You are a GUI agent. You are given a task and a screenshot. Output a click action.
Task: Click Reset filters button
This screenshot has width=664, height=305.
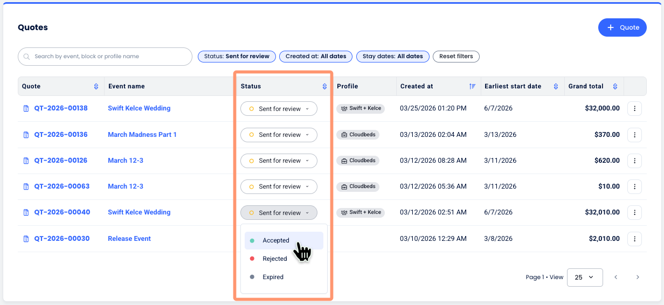(456, 56)
